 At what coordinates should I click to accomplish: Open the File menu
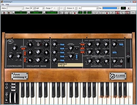point(3,4)
